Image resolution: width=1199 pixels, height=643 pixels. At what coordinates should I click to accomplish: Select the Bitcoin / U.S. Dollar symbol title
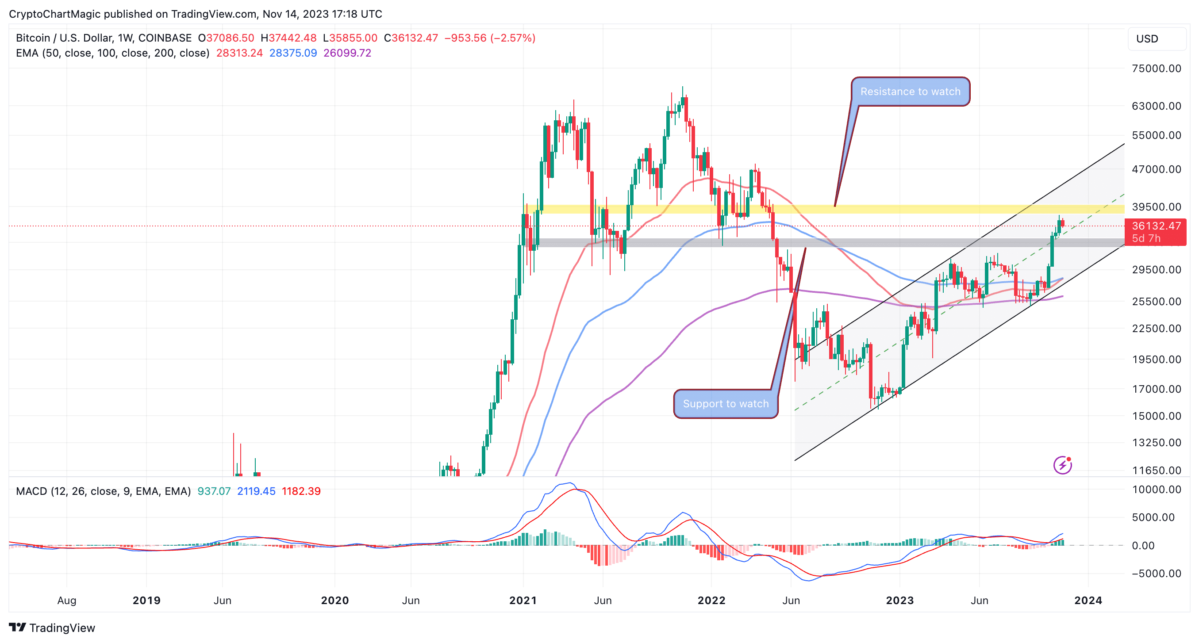click(x=104, y=38)
